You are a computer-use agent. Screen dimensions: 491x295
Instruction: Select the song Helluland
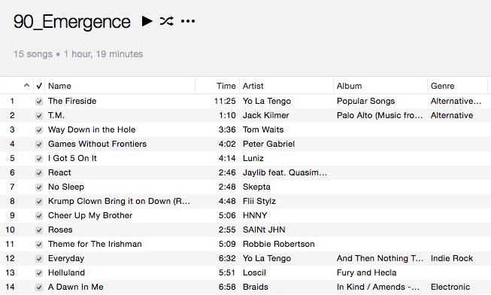coord(66,272)
